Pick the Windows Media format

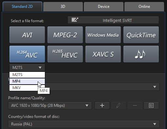[103, 35]
